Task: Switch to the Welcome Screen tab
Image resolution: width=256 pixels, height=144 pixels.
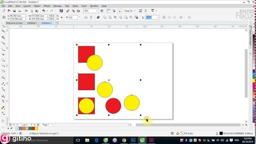Action: click(14, 23)
